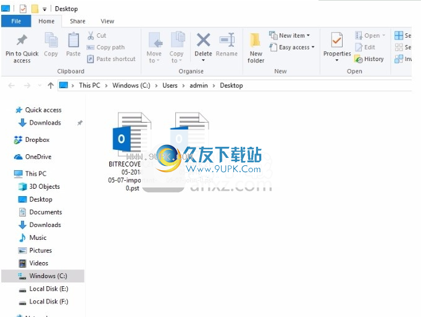421x317 pixels.
Task: Click the Back navigation arrow
Action: pos(11,86)
